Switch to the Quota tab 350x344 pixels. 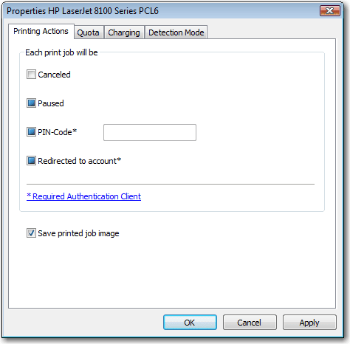(89, 32)
